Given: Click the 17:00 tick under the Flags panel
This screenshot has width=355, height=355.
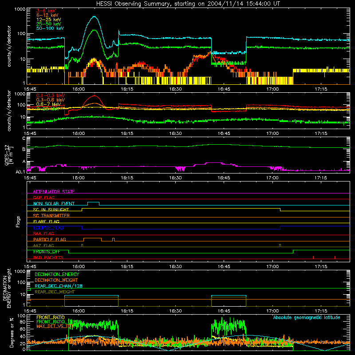Looking at the screenshot, I should 272,267.
